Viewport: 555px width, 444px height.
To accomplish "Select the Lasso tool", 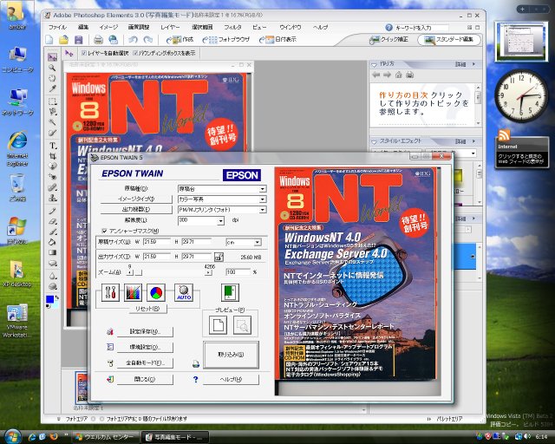I will pyautogui.click(x=52, y=112).
